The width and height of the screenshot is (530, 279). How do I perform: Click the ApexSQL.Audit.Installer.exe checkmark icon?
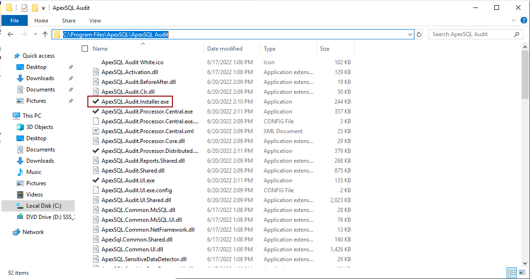tap(95, 102)
